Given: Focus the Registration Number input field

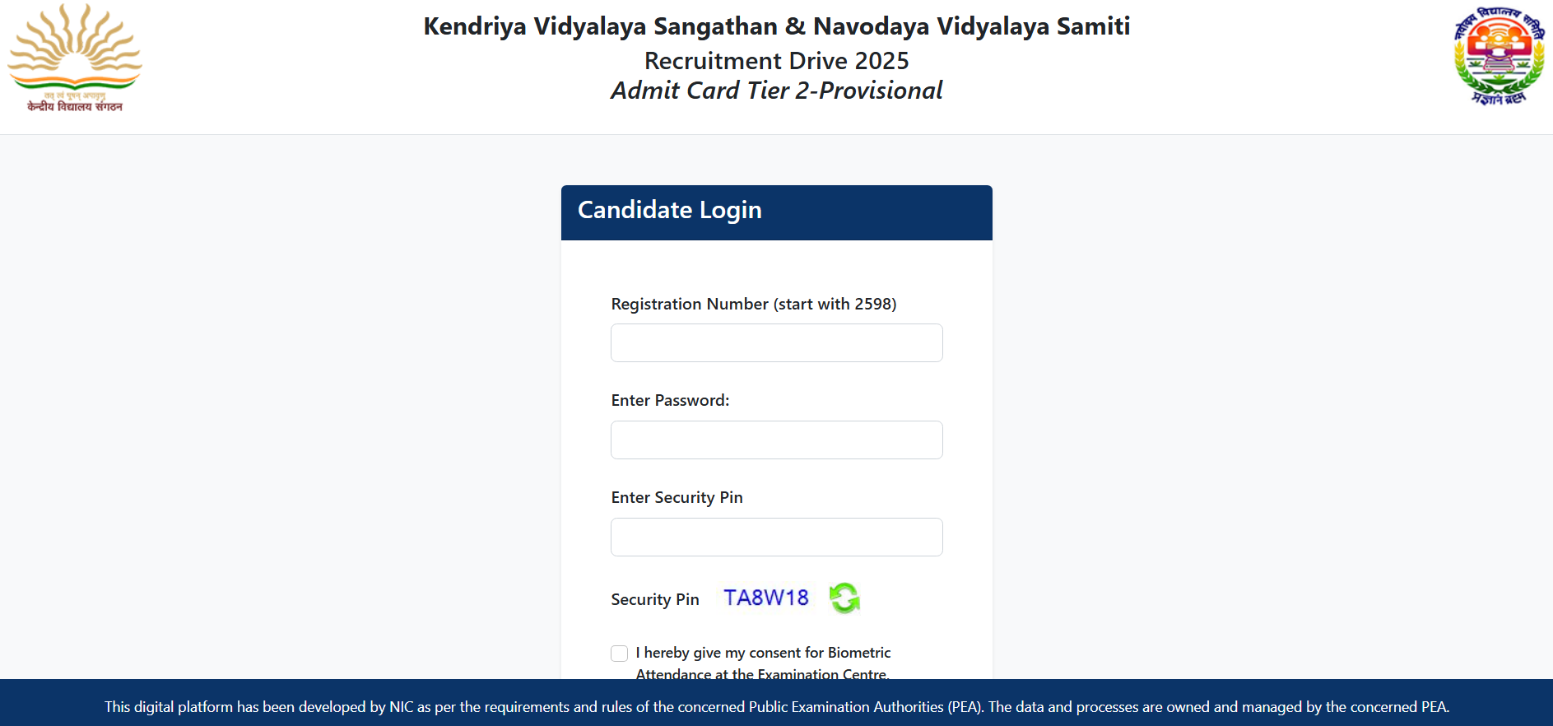Looking at the screenshot, I should pyautogui.click(x=776, y=342).
